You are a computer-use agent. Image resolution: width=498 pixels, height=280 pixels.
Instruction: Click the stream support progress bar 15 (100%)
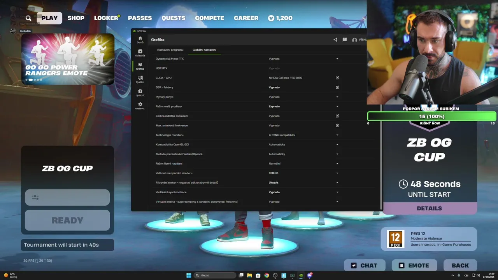[432, 116]
